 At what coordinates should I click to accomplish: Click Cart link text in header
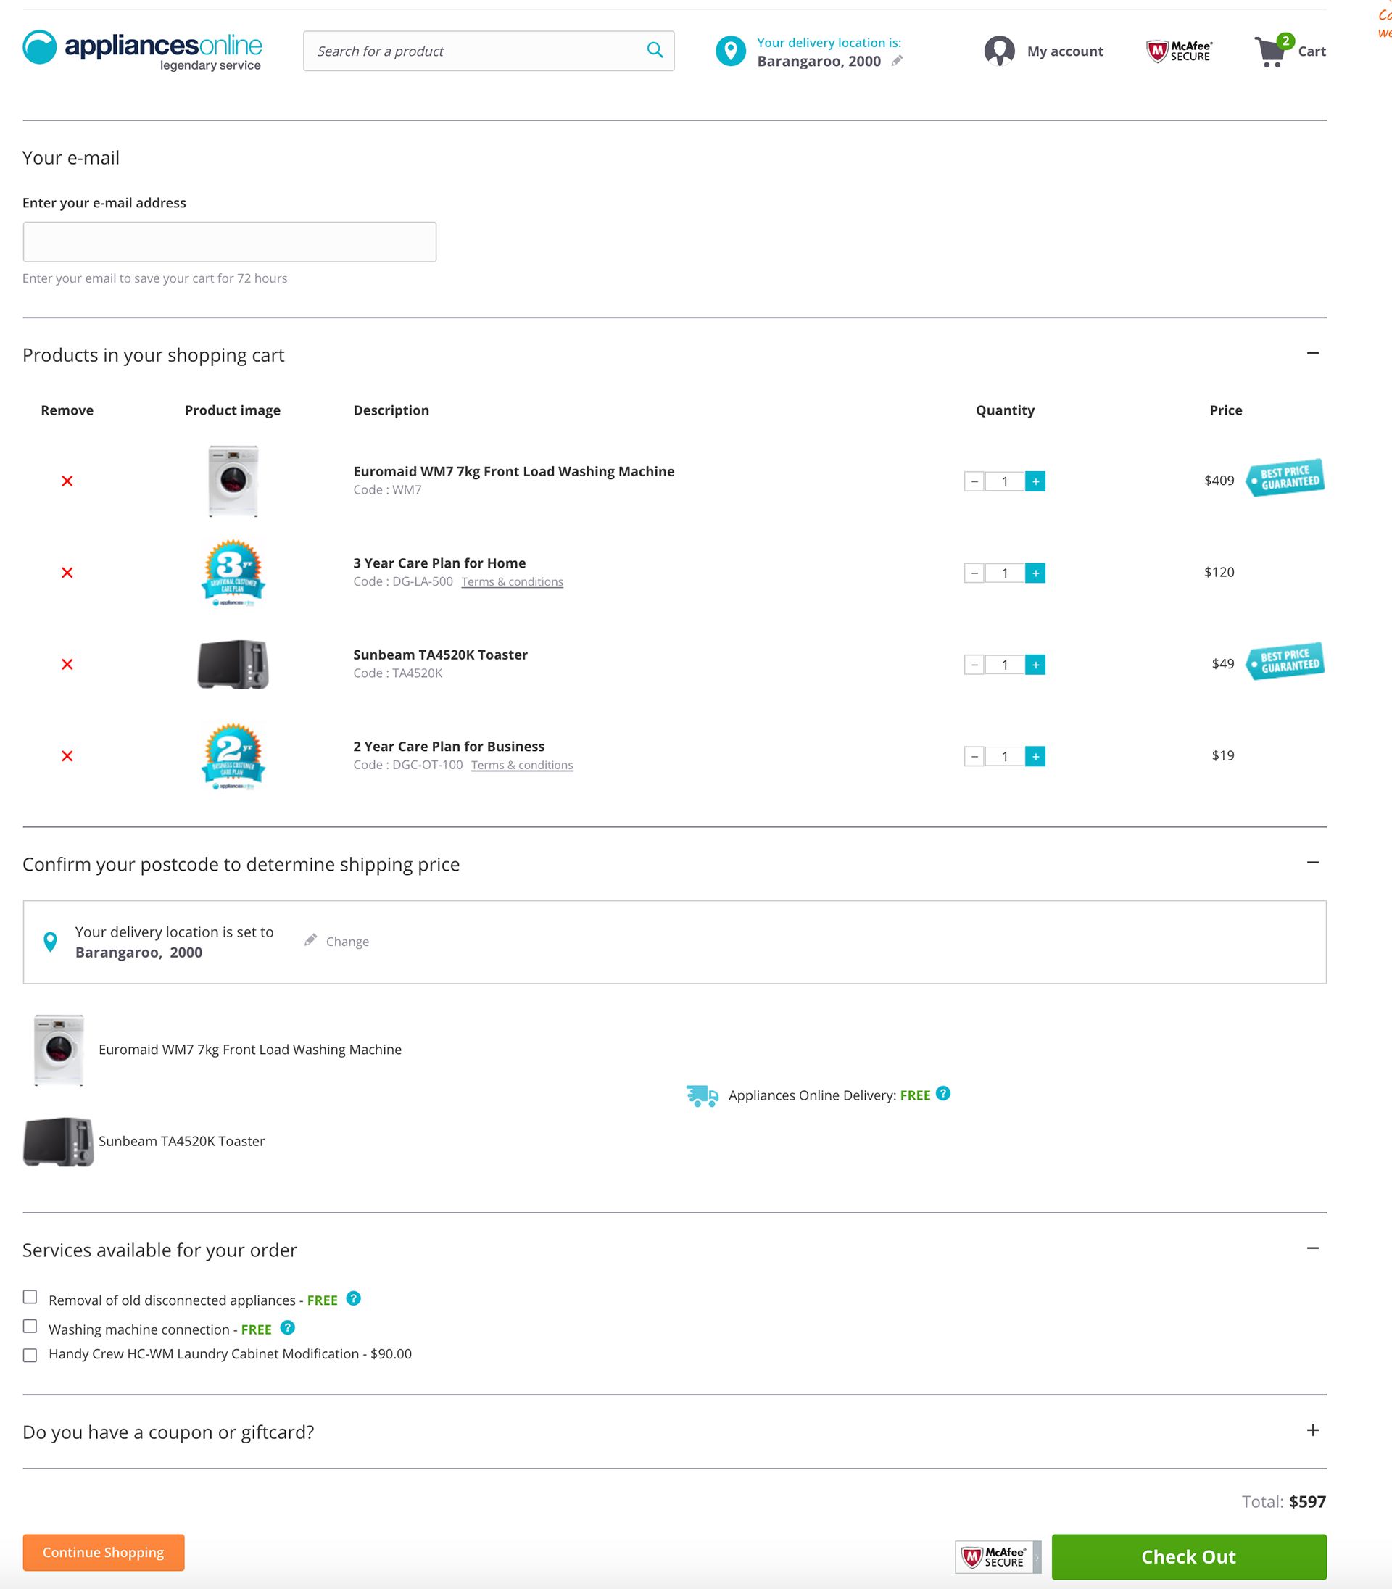1312,51
